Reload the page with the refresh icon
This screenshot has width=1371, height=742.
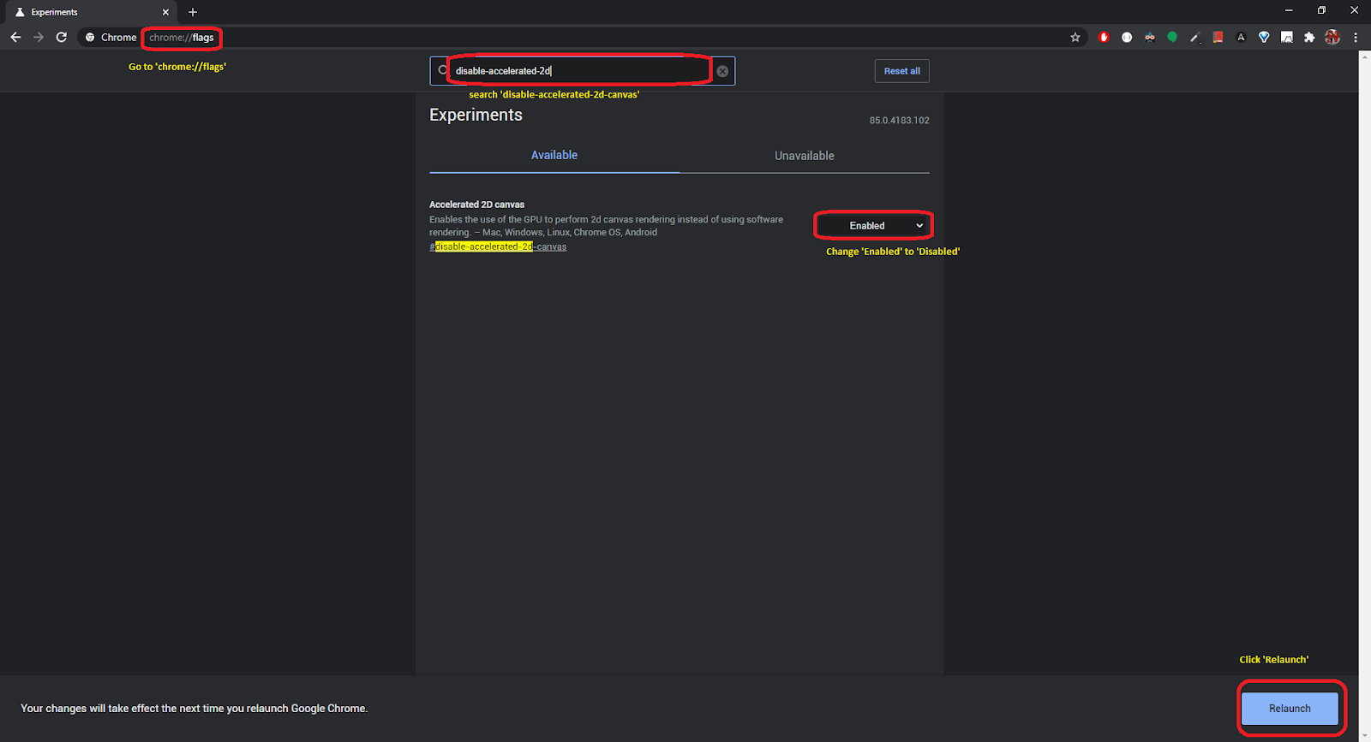point(62,38)
